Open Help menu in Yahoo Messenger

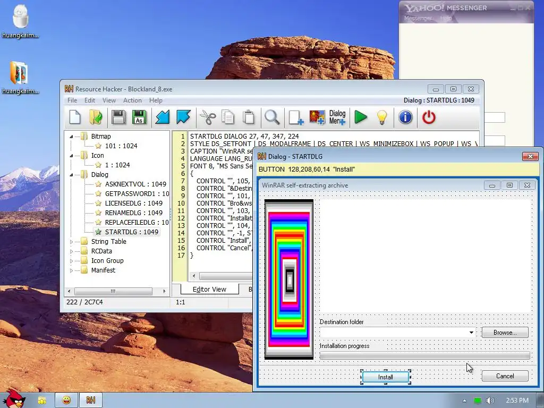click(446, 18)
